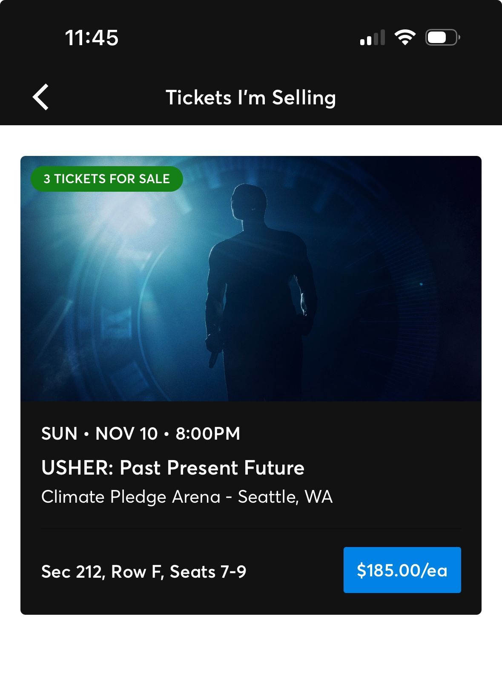Image resolution: width=502 pixels, height=694 pixels.
Task: Tap the "NOV 10" event date
Action: [x=126, y=434]
